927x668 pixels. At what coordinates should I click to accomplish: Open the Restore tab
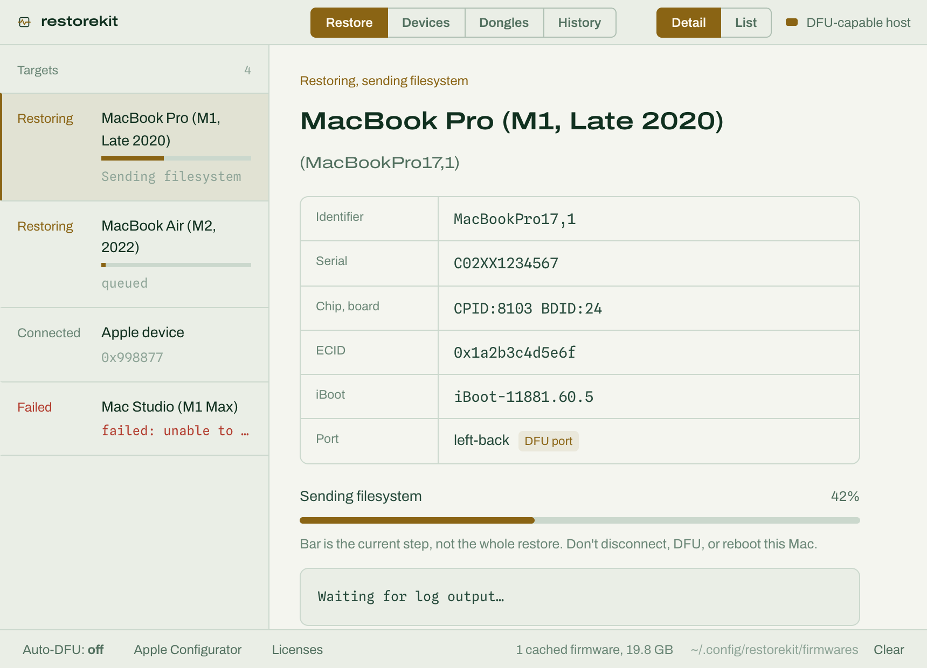(349, 23)
